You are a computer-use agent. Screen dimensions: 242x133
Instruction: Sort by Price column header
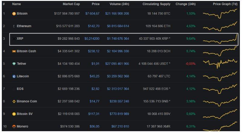(x=95, y=4)
